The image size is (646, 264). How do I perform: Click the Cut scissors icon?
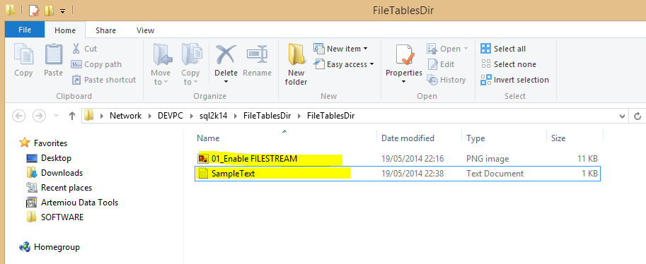tap(76, 49)
